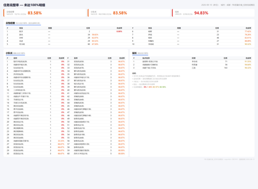Click the 67.50% completion rate cell
Image resolution: width=258 pixels, height=189 pixels.
tap(95, 44)
